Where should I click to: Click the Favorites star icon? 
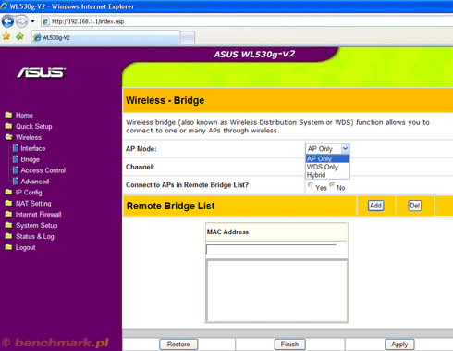click(x=6, y=36)
